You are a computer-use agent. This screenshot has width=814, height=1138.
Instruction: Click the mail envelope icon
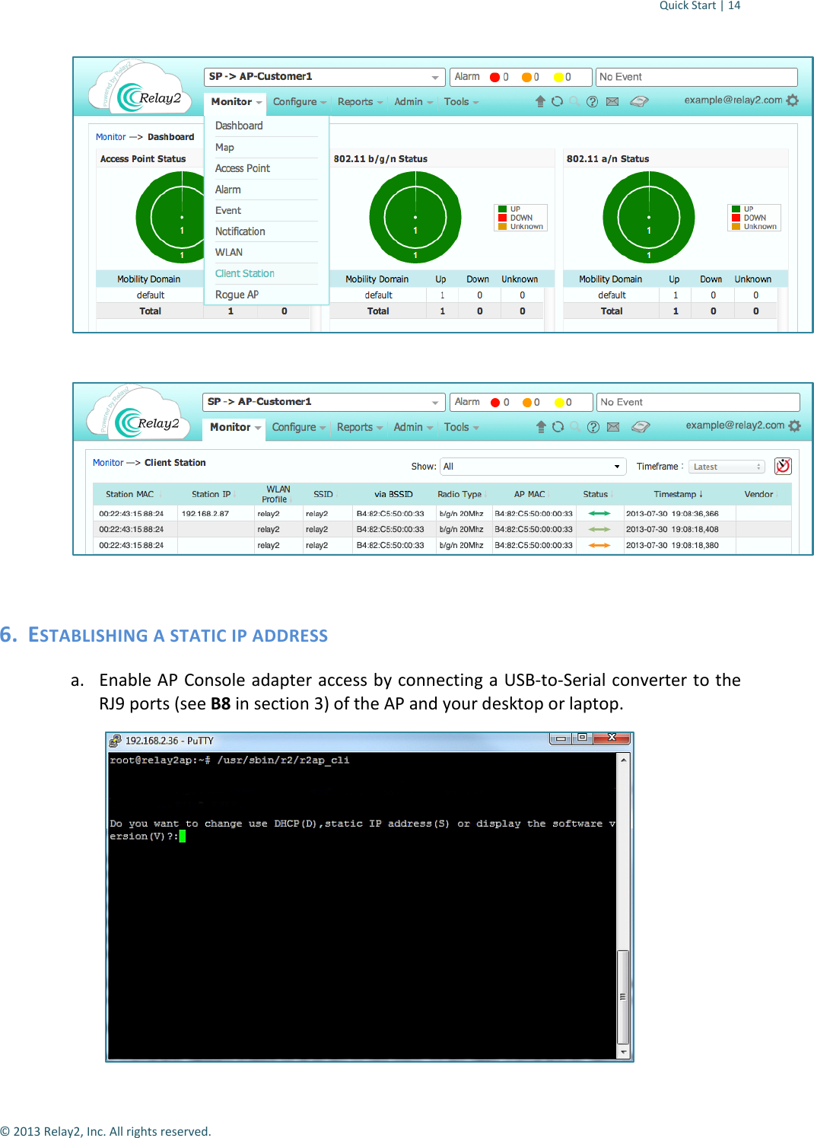[612, 100]
